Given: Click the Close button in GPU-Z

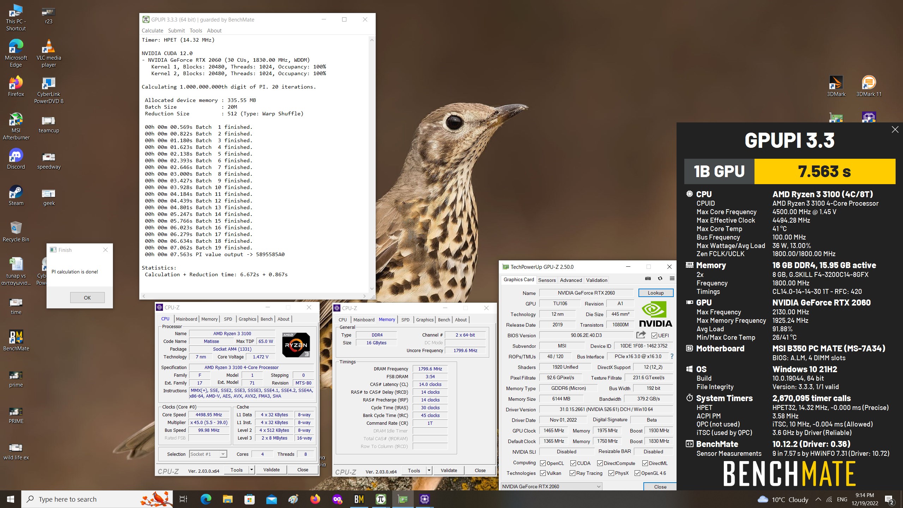Looking at the screenshot, I should tap(660, 486).
